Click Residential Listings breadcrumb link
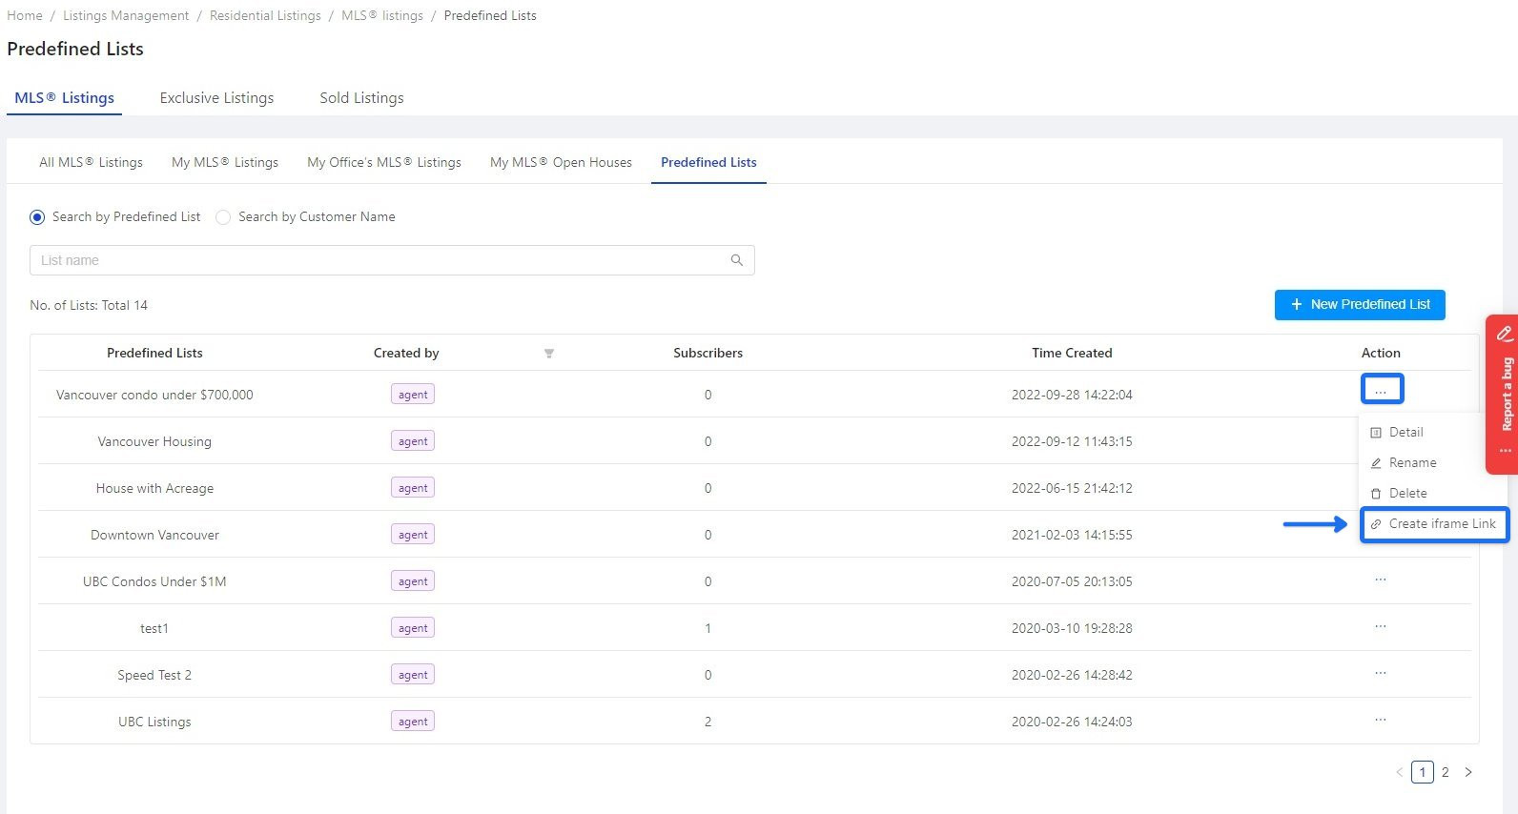This screenshot has width=1518, height=814. point(265,15)
